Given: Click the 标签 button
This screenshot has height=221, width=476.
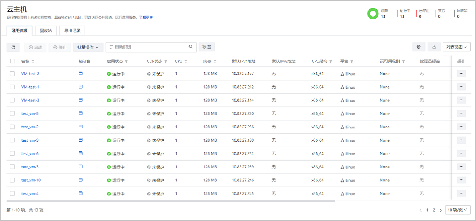Looking at the screenshot, I should pos(207,47).
